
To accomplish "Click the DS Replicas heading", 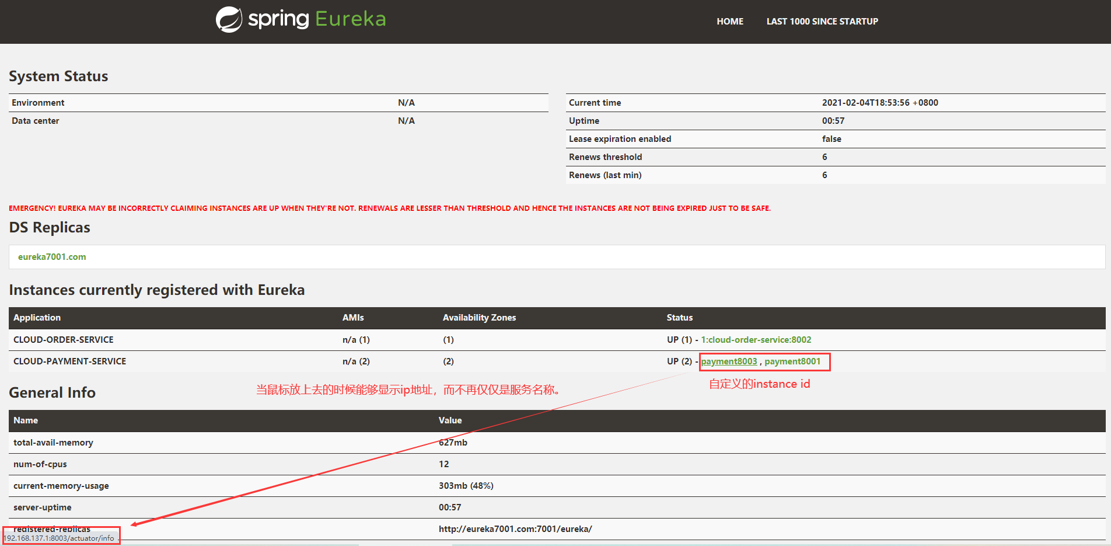I will (50, 228).
